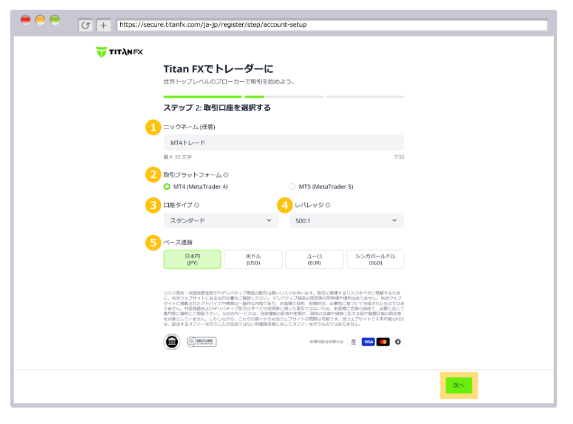Click the risk warning paragraph
Image resolution: width=573 pixels, height=424 pixels.
click(x=283, y=309)
